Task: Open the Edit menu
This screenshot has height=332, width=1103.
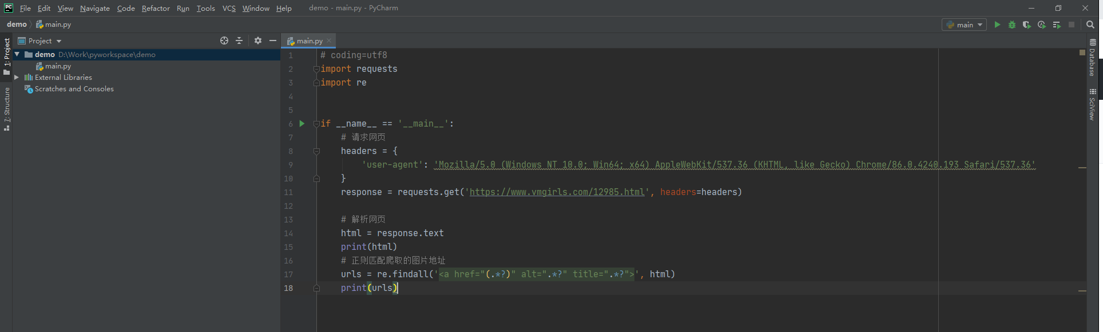Action: pos(44,8)
